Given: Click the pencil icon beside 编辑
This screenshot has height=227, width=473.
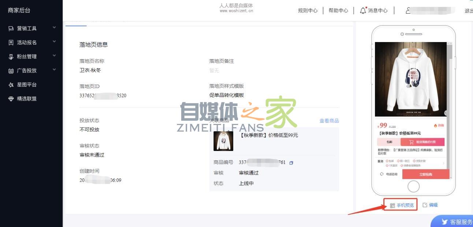Looking at the screenshot, I should tap(425, 205).
